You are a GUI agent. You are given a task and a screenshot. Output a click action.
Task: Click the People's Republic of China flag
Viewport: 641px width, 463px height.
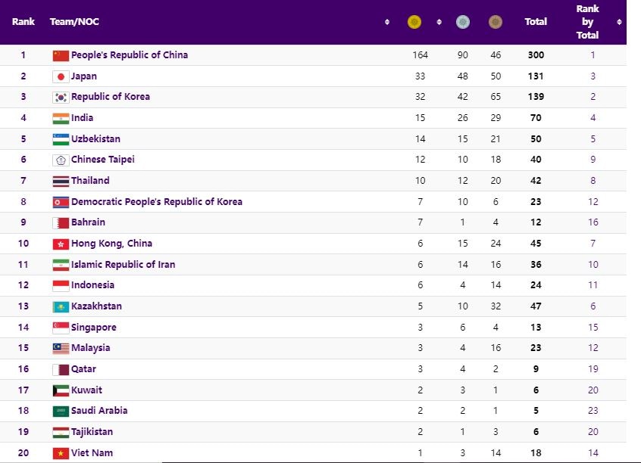click(x=61, y=54)
